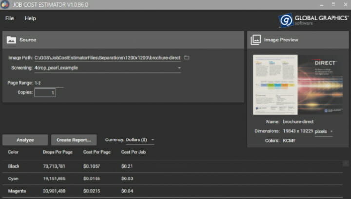Click the Image Path text field
Viewport: 351px width, 199px height.
(x=107, y=58)
